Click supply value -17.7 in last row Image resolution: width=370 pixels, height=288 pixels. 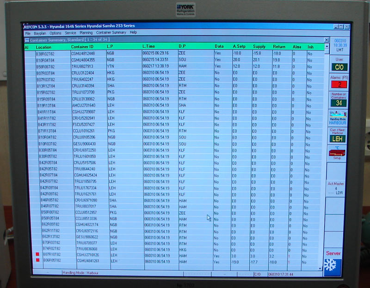[254, 262]
